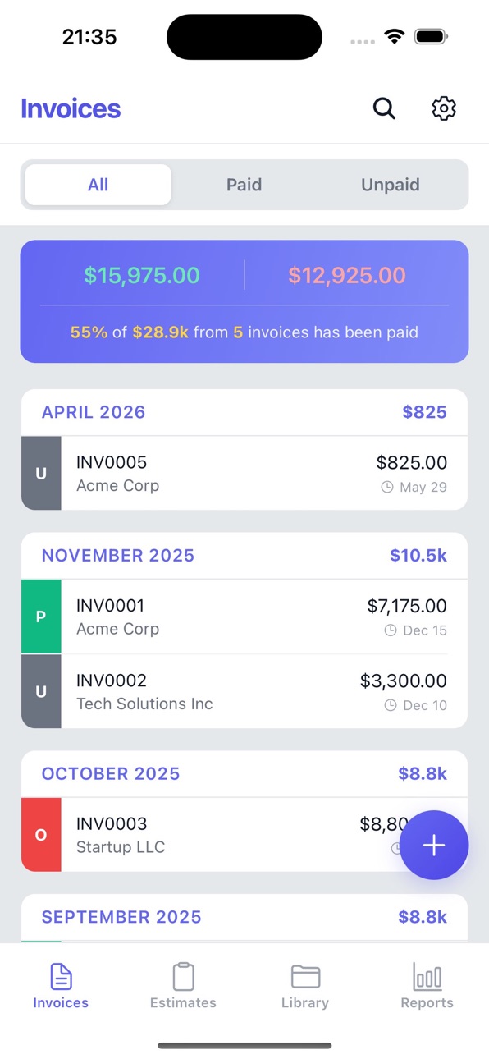Tap the plus button to add invoice

pos(434,845)
